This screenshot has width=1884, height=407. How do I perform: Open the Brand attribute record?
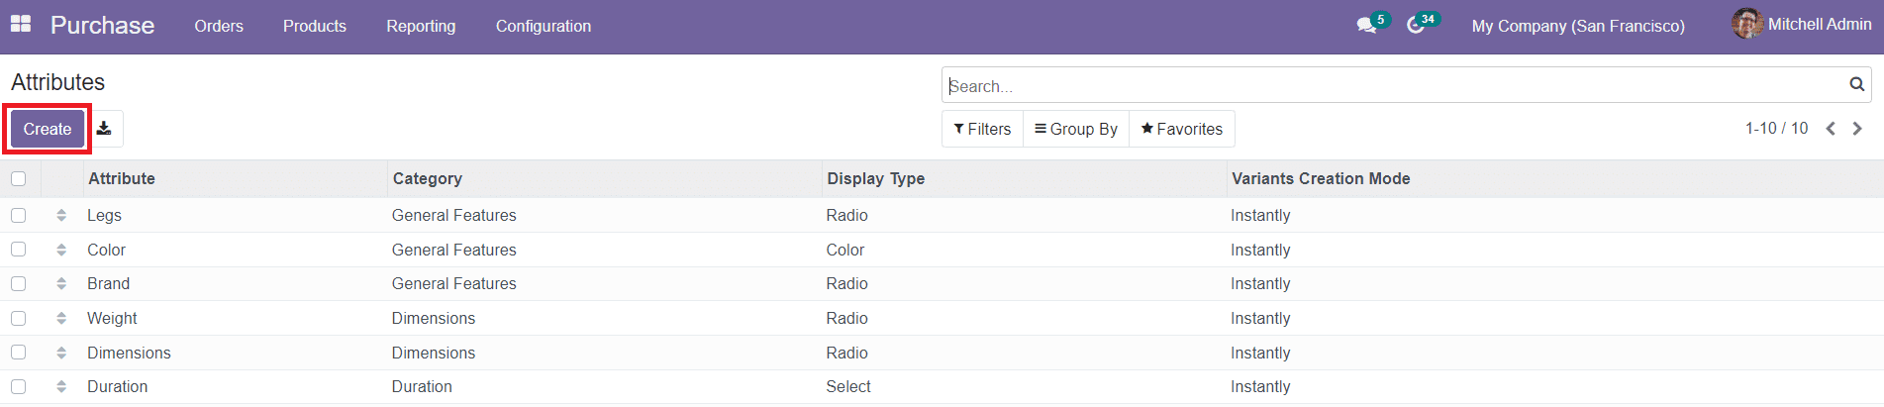109,284
